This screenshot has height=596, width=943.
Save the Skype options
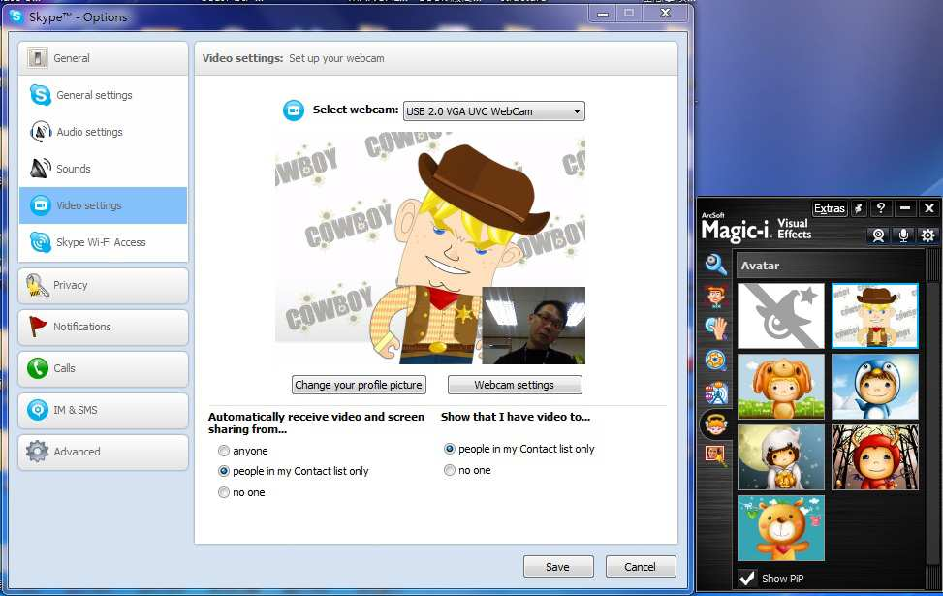[558, 567]
